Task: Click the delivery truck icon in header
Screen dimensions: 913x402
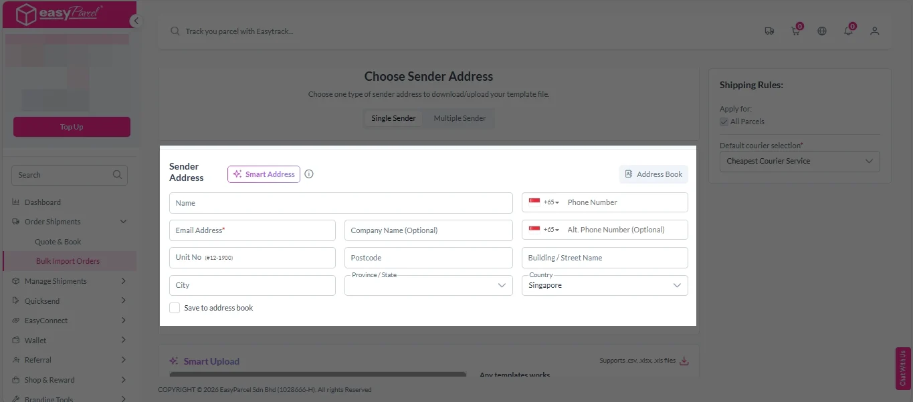Action: point(769,31)
